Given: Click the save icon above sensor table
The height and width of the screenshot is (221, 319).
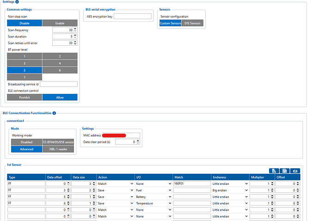Looking at the screenshot, I should [x=284, y=171].
